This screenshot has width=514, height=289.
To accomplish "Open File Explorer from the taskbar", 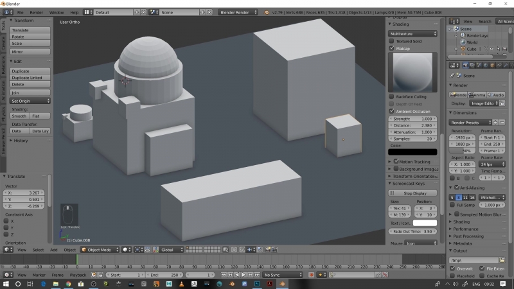I will [x=56, y=284].
